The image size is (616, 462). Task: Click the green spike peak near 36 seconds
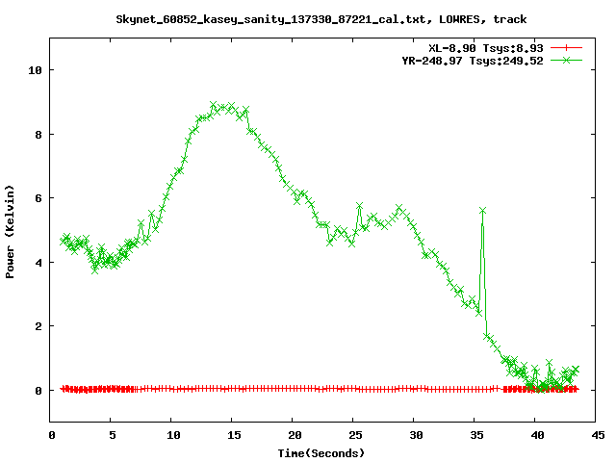point(482,211)
